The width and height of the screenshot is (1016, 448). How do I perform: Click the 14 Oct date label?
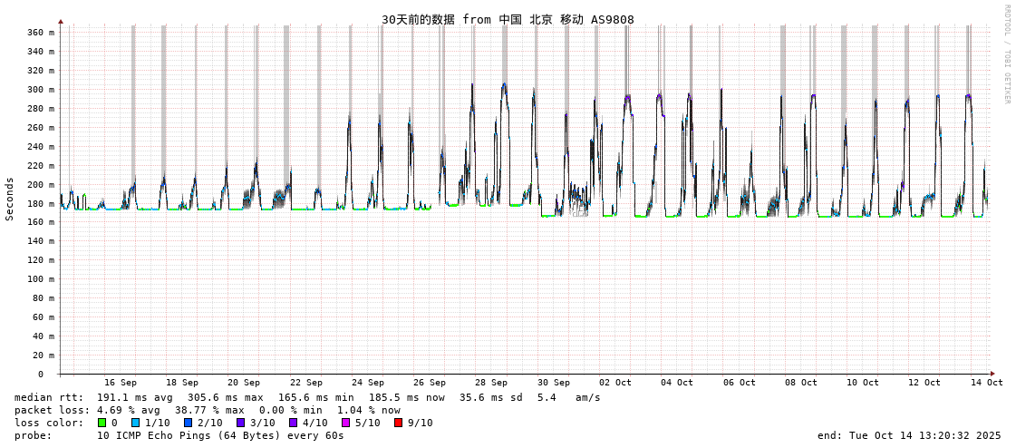(986, 383)
